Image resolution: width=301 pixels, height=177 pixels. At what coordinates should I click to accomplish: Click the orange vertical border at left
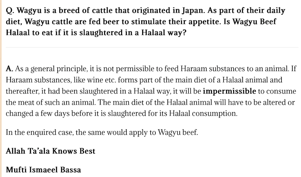0,88
